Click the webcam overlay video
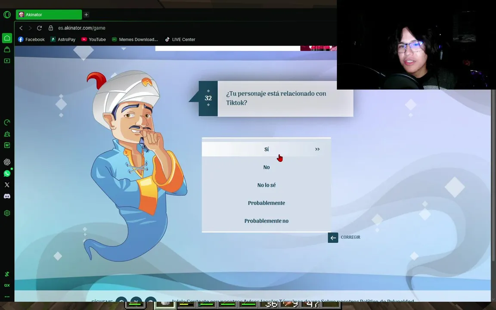This screenshot has height=310, width=496. (x=416, y=45)
